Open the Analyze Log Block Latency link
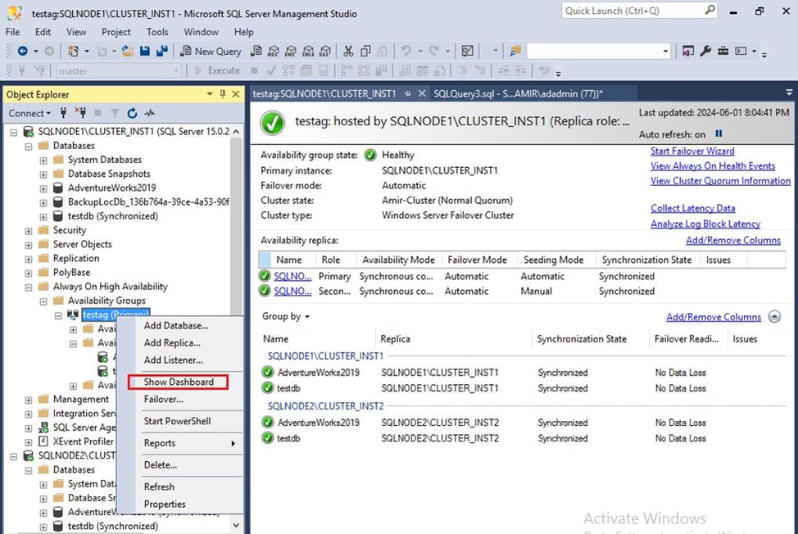The width and height of the screenshot is (798, 534). [705, 224]
